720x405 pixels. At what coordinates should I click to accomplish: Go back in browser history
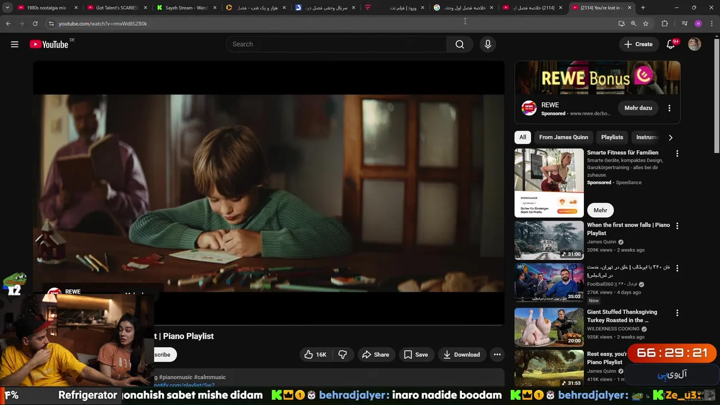coord(8,24)
